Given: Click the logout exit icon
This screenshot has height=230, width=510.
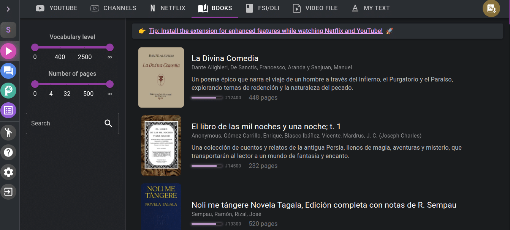Looking at the screenshot, I should tap(8, 192).
